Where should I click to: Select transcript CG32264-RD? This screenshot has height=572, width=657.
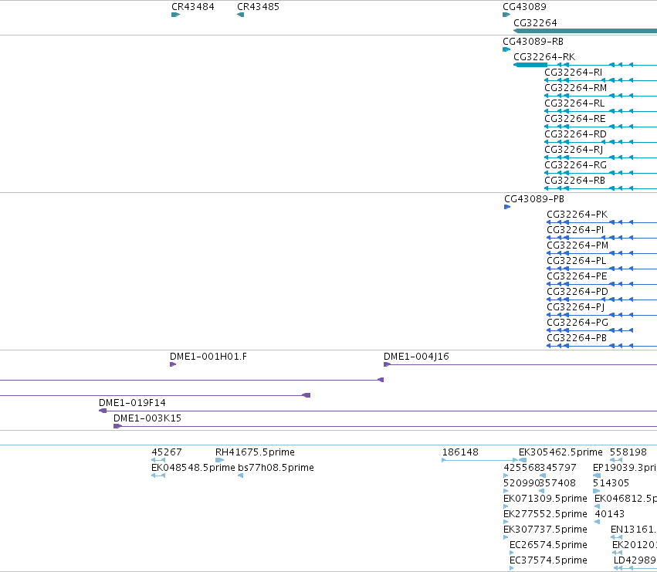pos(575,134)
